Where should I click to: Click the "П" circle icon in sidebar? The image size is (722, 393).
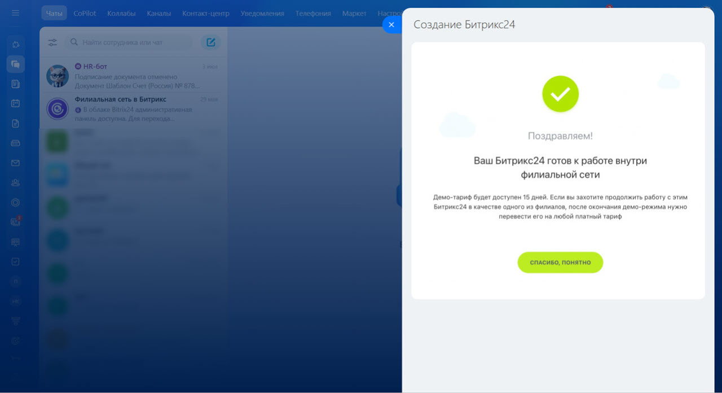point(15,281)
